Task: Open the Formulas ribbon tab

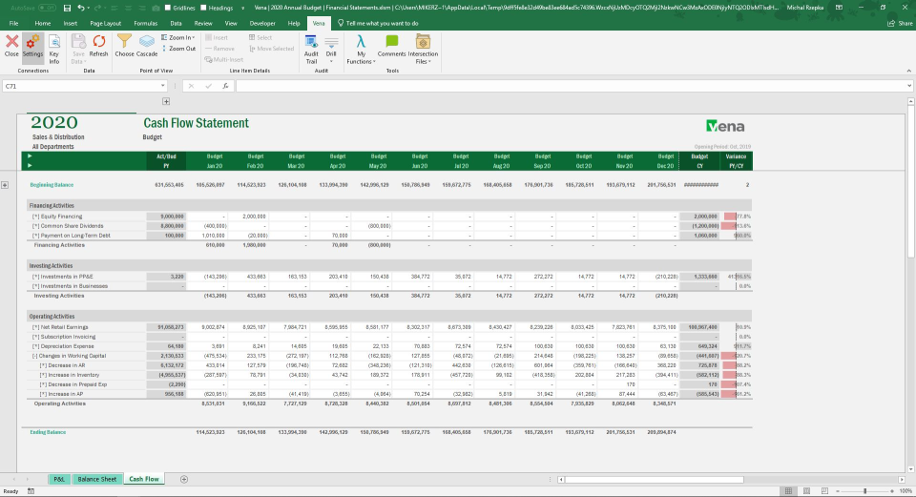Action: (x=146, y=22)
